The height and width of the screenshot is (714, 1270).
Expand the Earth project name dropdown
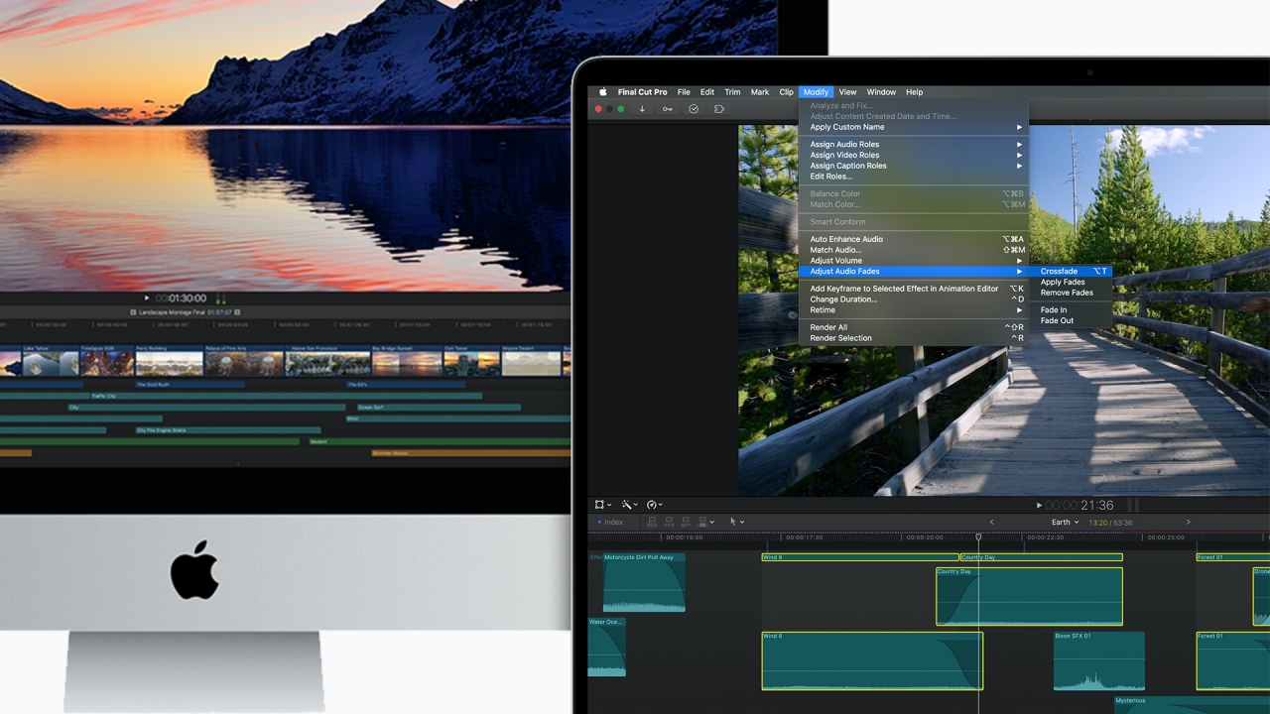coord(1065,523)
